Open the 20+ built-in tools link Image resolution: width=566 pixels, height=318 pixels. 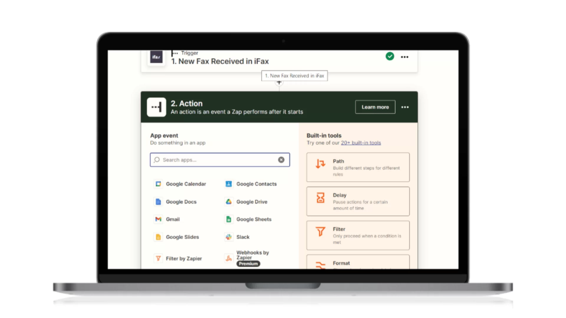click(361, 143)
